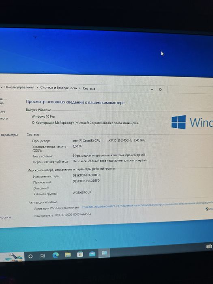Expand chevron after Панель управления breadcrumb
Viewport: 213px width, 284px height.
(37, 88)
